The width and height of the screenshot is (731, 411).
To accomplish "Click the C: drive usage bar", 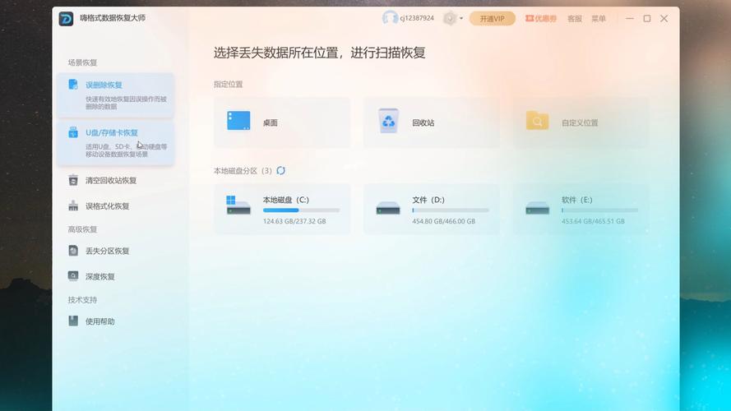I will [x=301, y=210].
